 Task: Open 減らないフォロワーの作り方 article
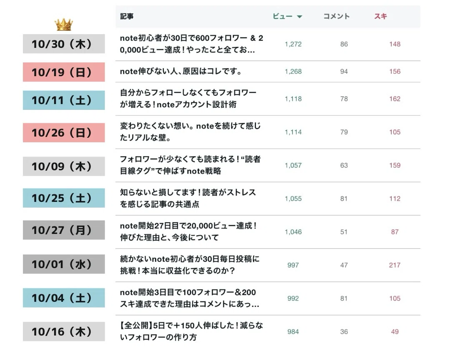tap(191, 331)
